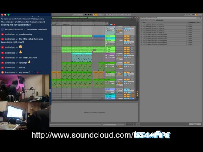Click the arrangement beat-time ruler
This screenshot has width=203, height=152.
point(78,21)
